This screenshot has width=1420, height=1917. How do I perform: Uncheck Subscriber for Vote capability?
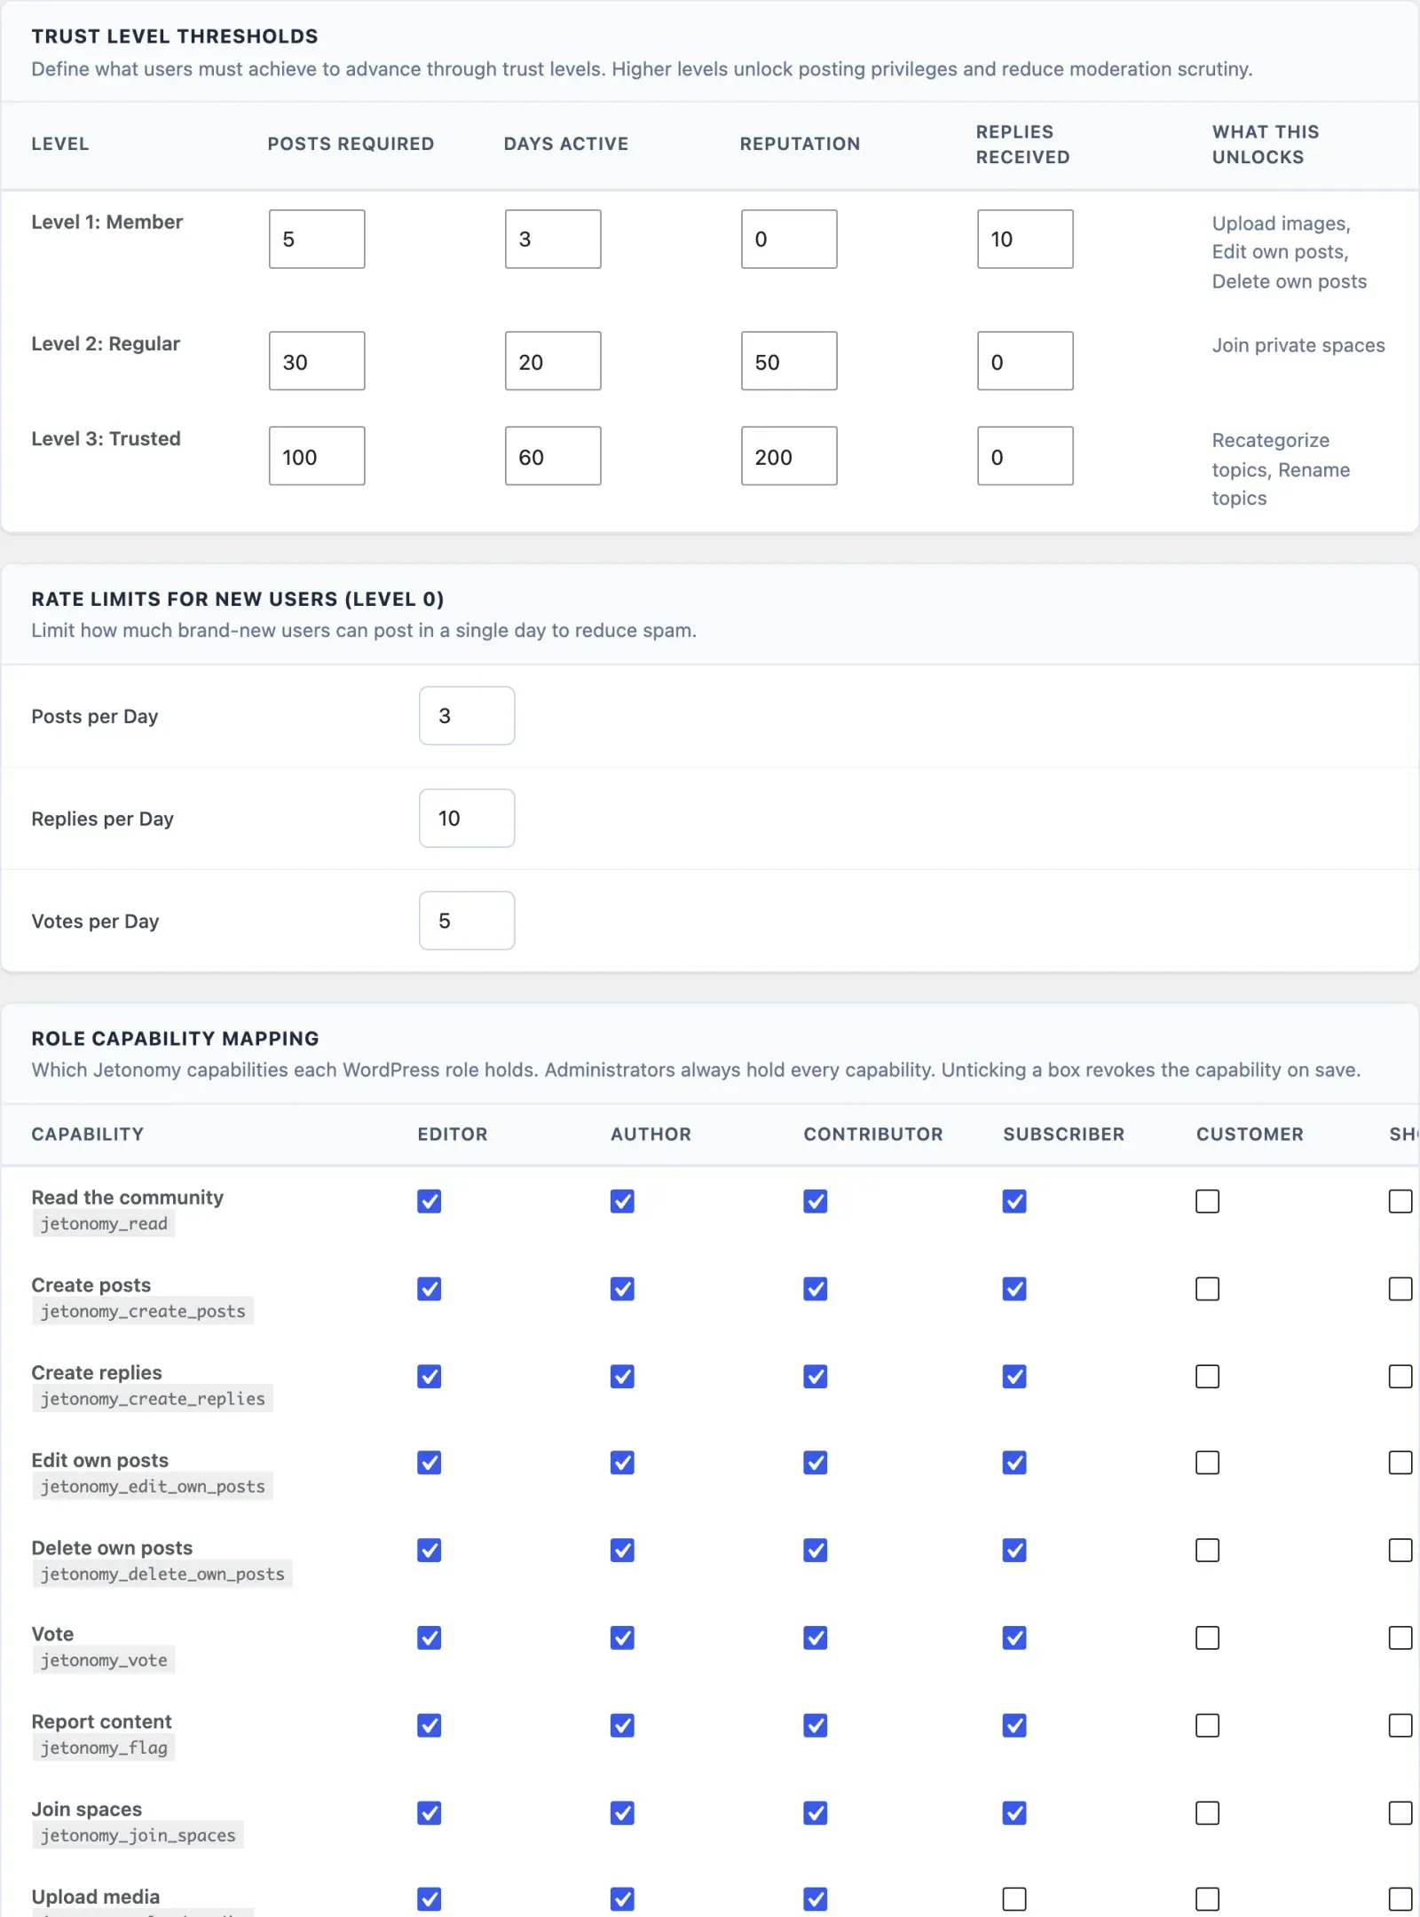(x=1014, y=1638)
